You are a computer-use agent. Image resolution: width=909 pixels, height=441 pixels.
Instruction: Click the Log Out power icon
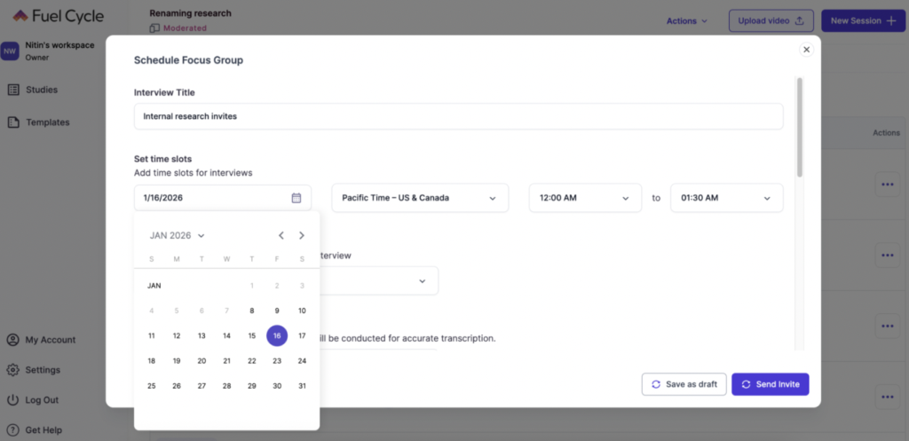click(x=13, y=400)
